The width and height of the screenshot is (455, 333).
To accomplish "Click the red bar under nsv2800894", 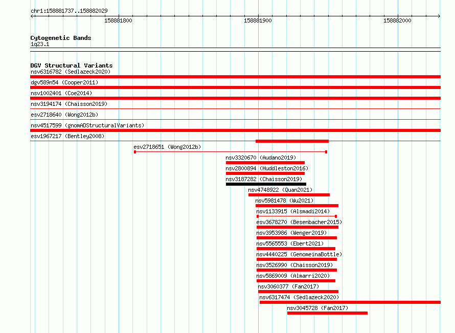I will click(265, 173).
